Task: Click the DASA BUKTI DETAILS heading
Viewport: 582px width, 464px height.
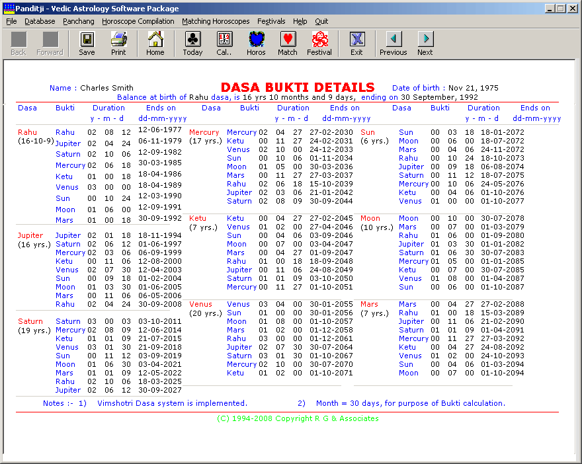Action: click(298, 87)
